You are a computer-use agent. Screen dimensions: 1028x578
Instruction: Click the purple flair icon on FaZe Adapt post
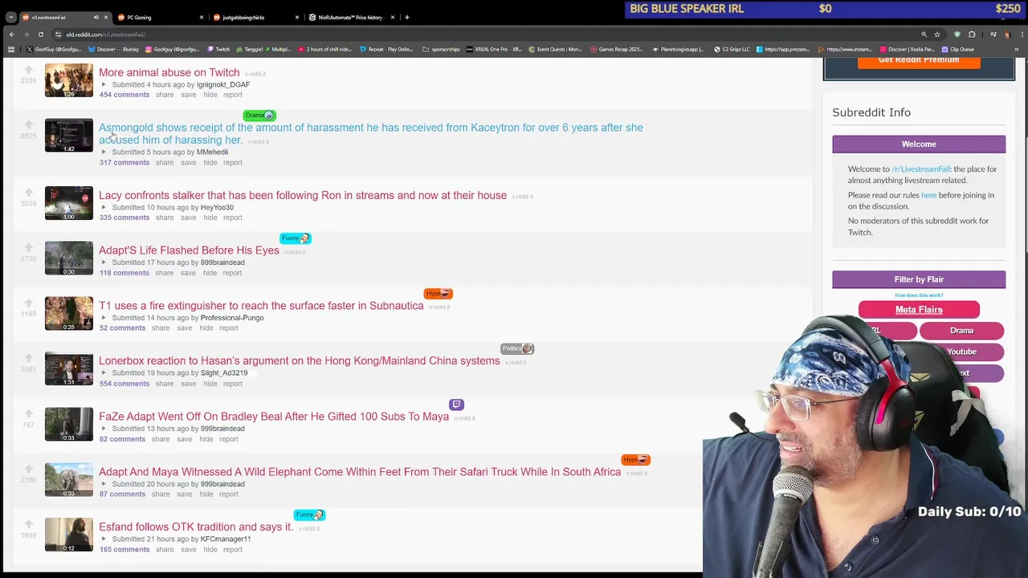tap(456, 404)
